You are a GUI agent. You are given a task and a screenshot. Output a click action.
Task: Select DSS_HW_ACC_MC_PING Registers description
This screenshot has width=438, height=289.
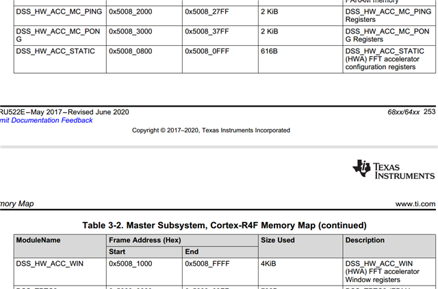click(x=388, y=15)
